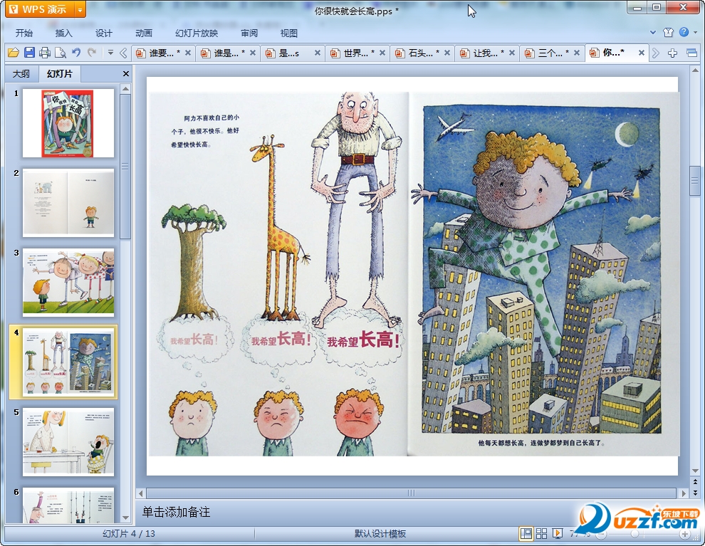The width and height of the screenshot is (705, 546).
Task: Go to next slide double-arrow button
Action: [695, 493]
